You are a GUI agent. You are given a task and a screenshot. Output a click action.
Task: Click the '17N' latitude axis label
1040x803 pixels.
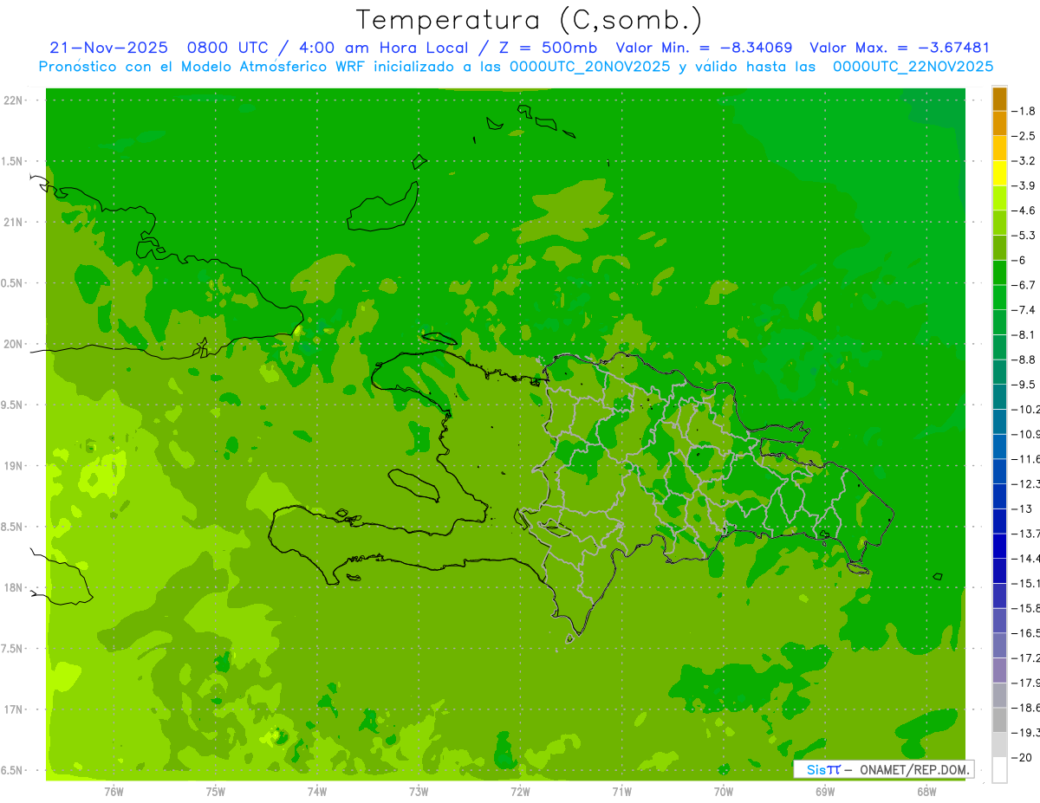coord(11,709)
